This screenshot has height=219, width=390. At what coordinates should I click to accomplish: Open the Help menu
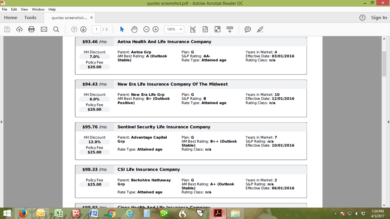52,9
